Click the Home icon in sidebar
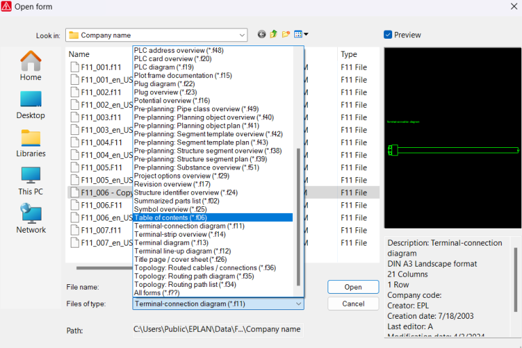Image resolution: width=522 pixels, height=348 pixels. point(31,61)
